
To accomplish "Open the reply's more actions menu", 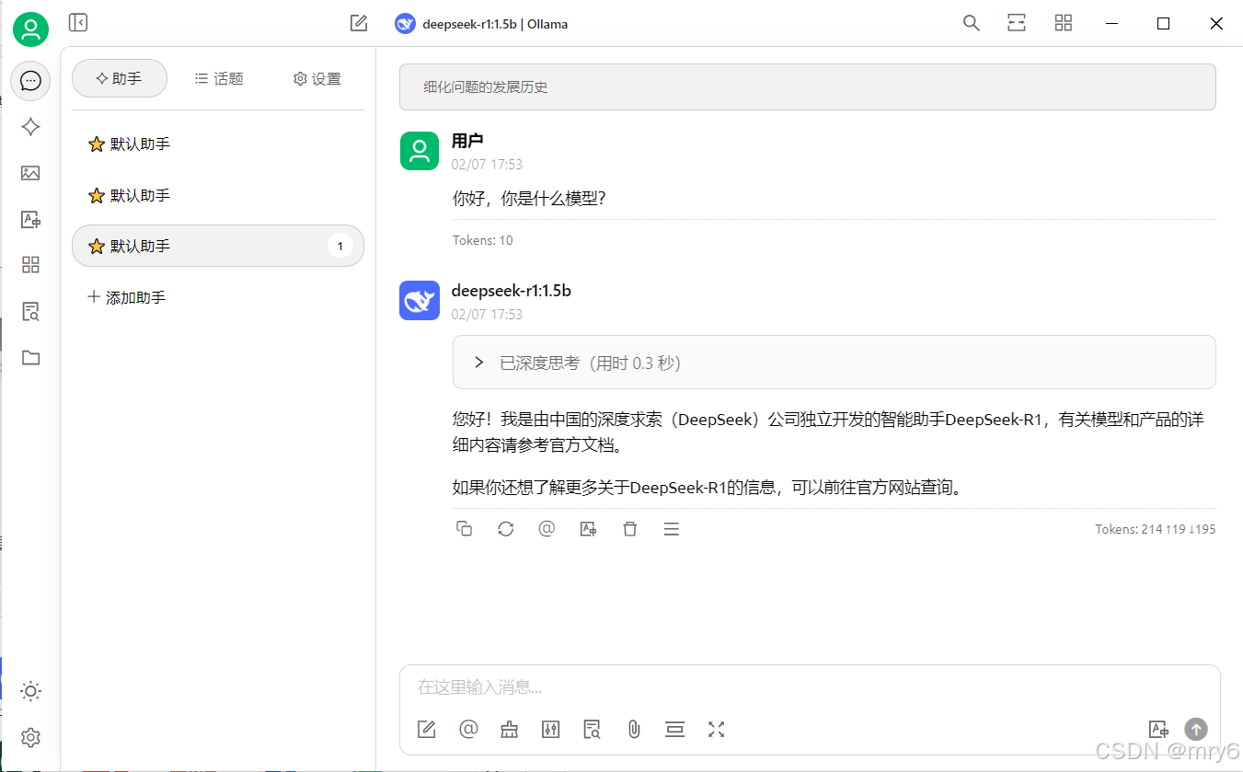I will [672, 529].
